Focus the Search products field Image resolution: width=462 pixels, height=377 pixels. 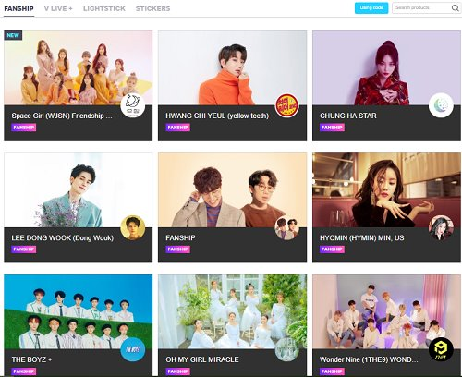pyautogui.click(x=421, y=8)
